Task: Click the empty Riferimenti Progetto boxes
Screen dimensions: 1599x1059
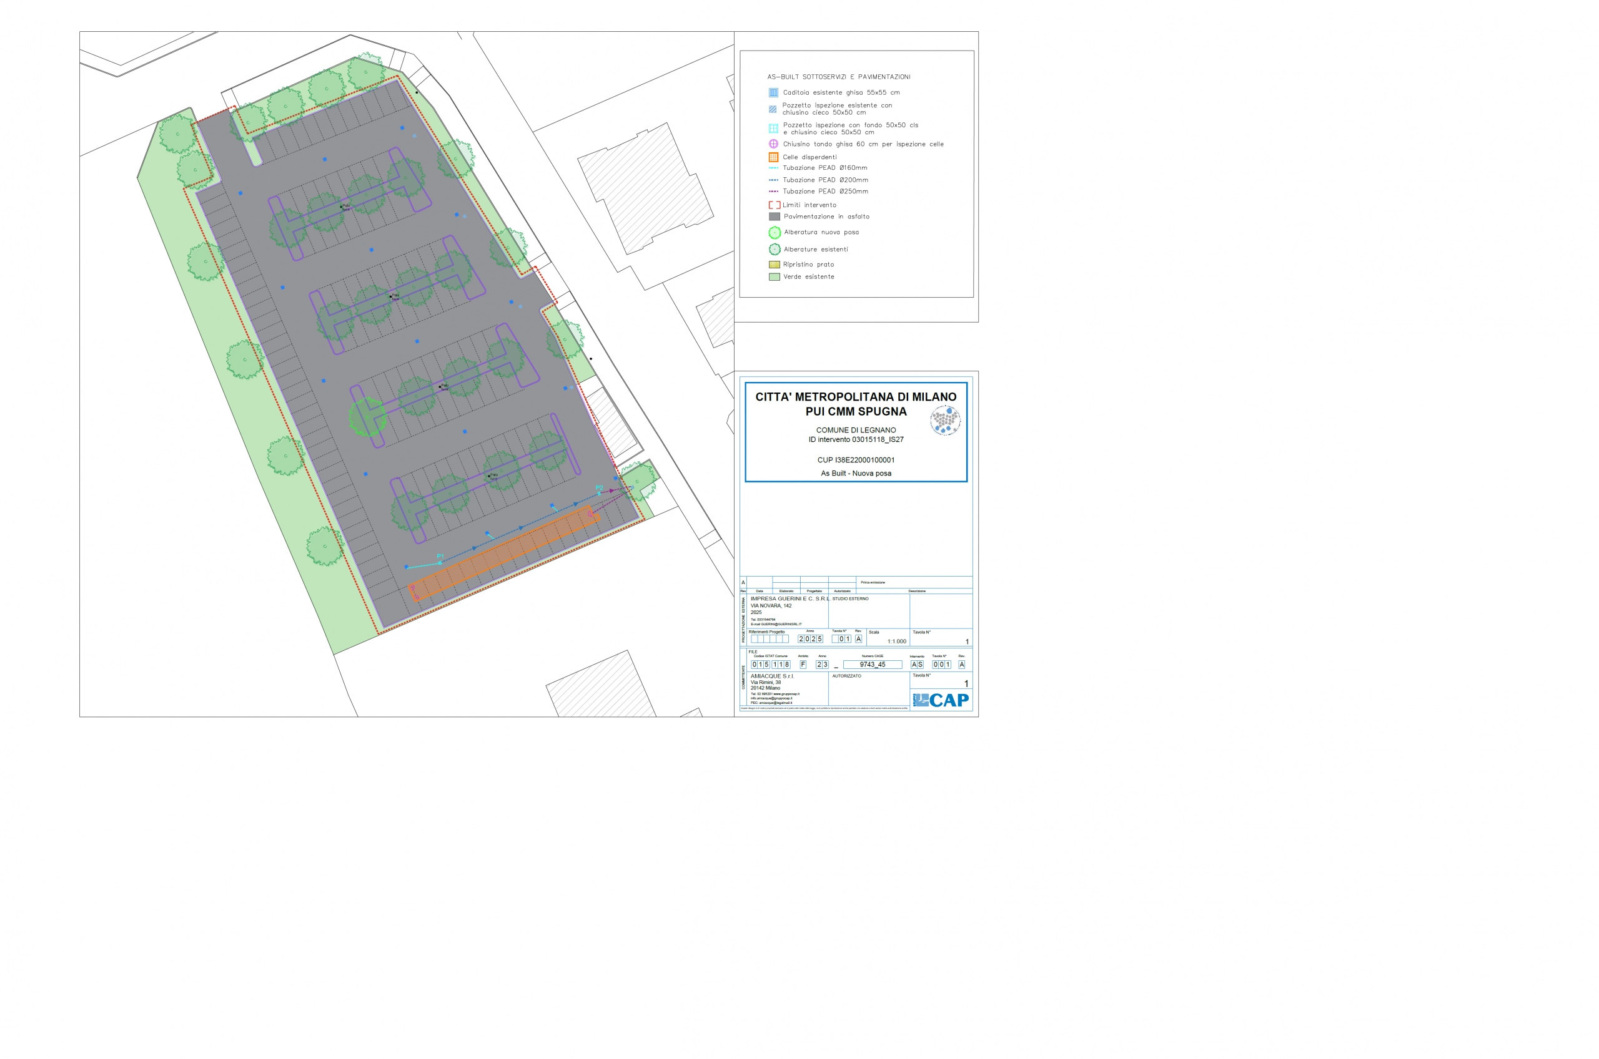Action: point(769,639)
